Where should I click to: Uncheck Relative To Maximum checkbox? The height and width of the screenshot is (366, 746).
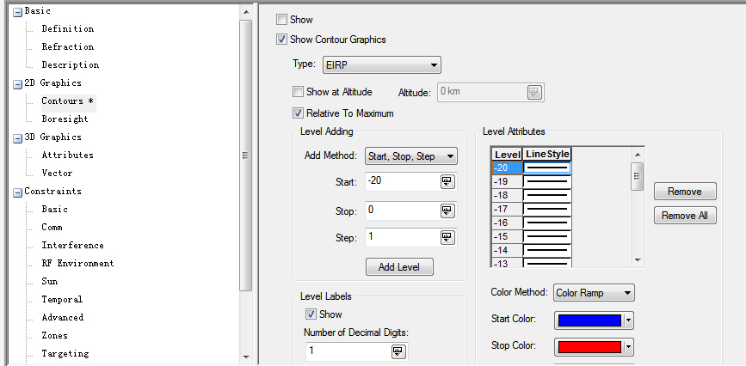click(x=298, y=113)
